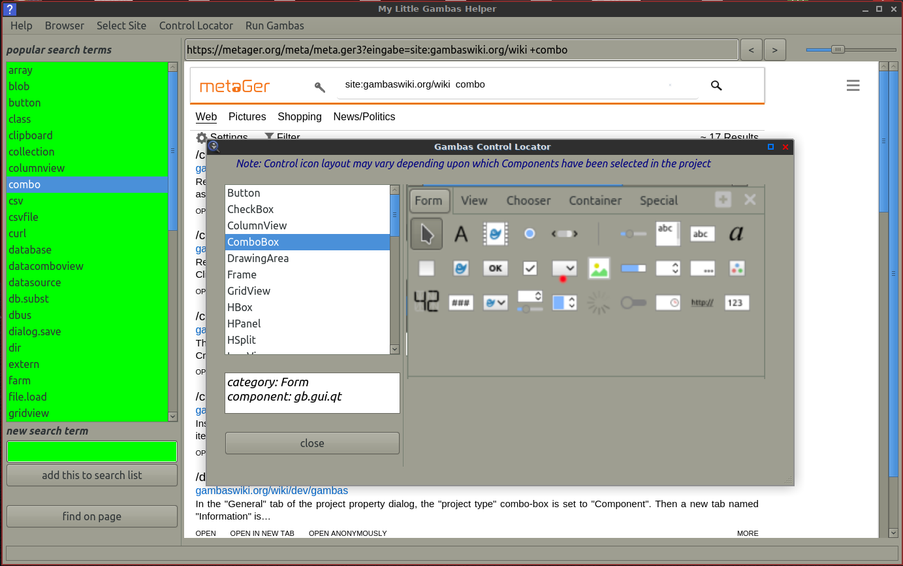Open the Control Locator menu

coord(196,25)
